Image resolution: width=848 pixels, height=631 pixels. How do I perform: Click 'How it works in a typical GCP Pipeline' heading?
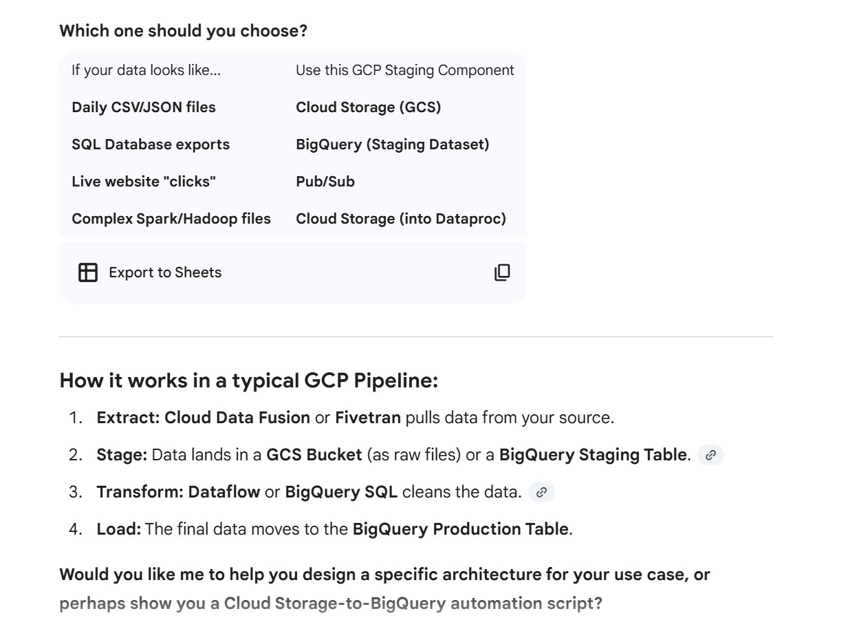[x=248, y=381]
